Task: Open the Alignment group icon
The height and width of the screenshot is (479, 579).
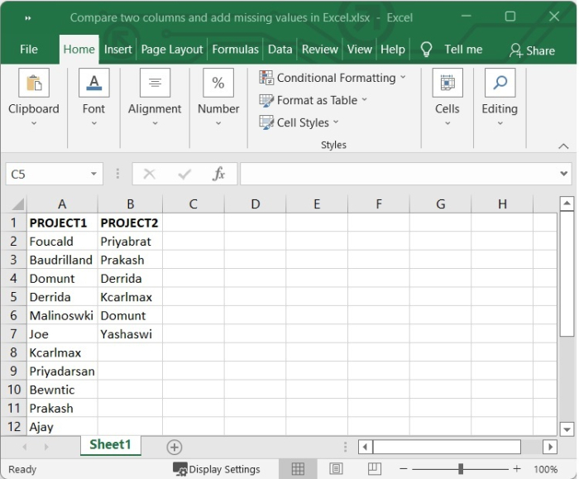Action: point(155,84)
